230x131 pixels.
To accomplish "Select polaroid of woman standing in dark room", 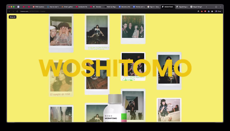I will pos(169,71).
